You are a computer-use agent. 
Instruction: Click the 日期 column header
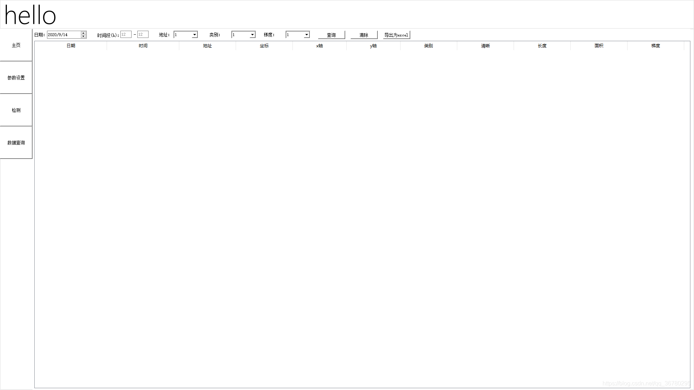coord(71,46)
